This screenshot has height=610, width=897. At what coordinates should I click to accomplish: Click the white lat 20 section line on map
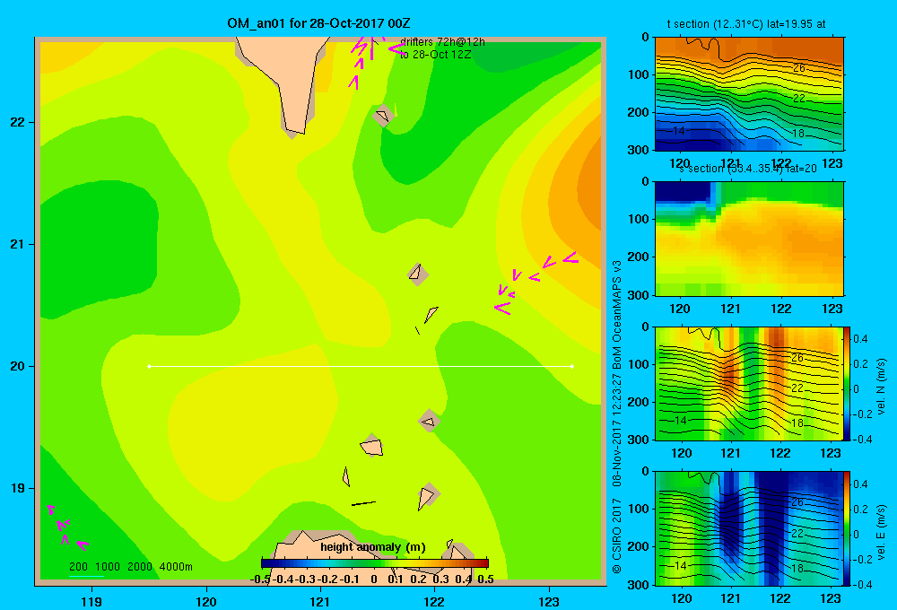(361, 366)
